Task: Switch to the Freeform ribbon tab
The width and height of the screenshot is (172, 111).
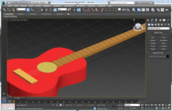Action: pos(21,14)
